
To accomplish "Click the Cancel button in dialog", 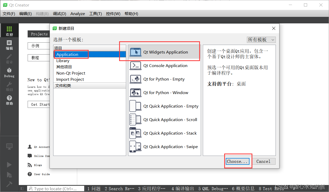I will (263, 161).
